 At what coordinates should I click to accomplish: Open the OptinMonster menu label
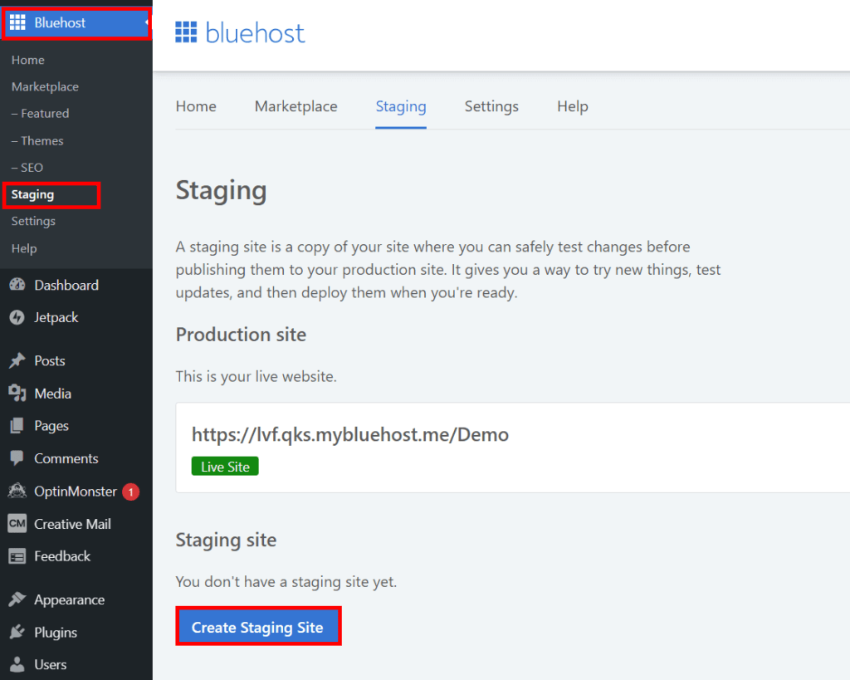tap(76, 492)
